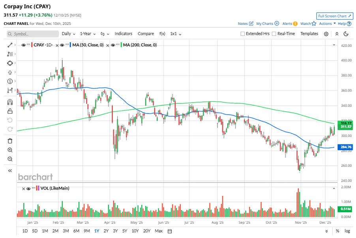The height and width of the screenshot is (238, 356).
Task: Open the Templates menu
Action: (309, 34)
